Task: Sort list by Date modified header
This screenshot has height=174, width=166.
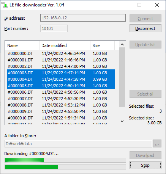Action: click(x=65, y=45)
